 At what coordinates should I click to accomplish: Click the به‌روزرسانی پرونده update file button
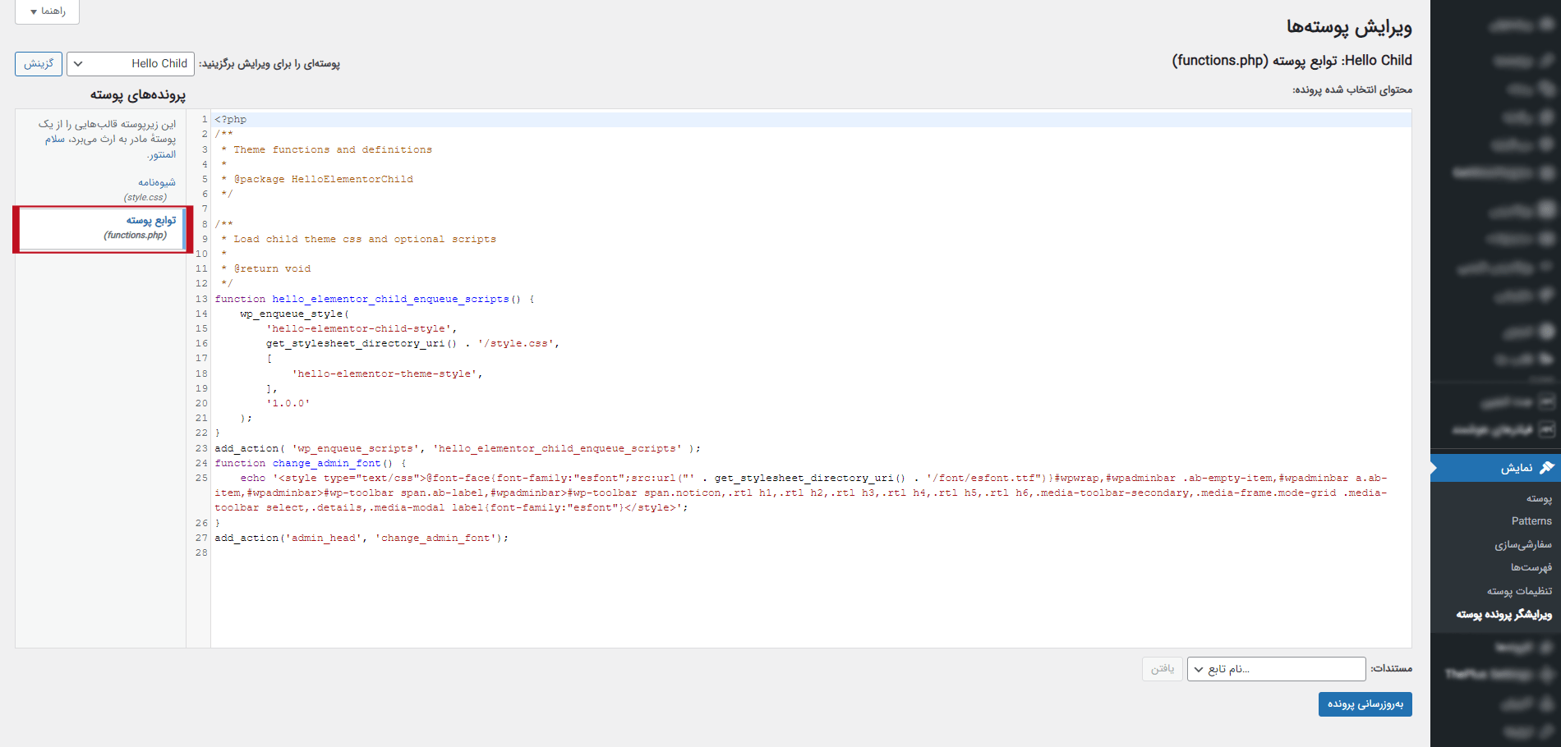[1365, 704]
